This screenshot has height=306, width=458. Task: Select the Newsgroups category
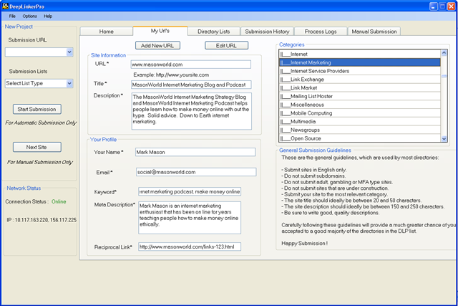coord(359,130)
